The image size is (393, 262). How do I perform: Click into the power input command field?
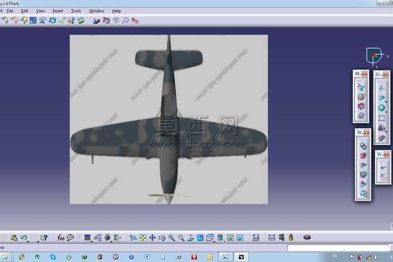click(x=338, y=247)
